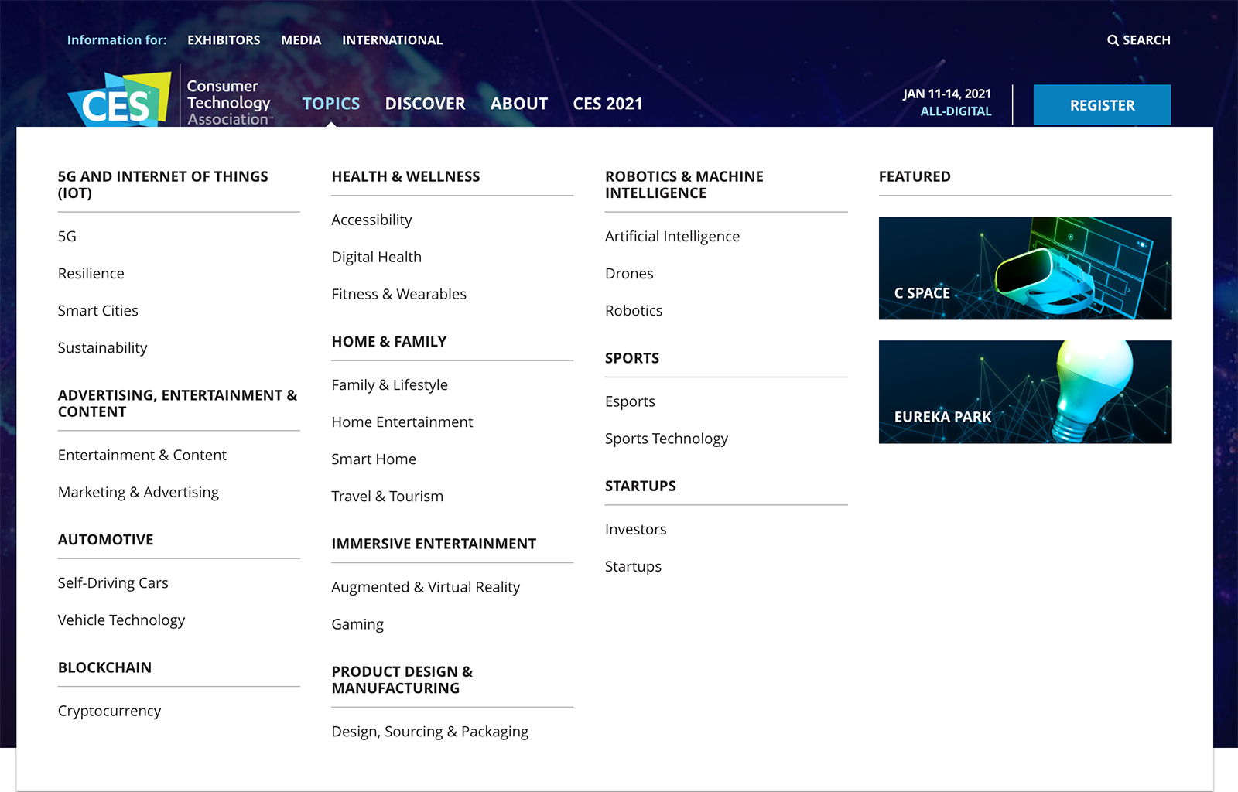This screenshot has width=1238, height=792.
Task: Open the Topics menu
Action: click(330, 104)
